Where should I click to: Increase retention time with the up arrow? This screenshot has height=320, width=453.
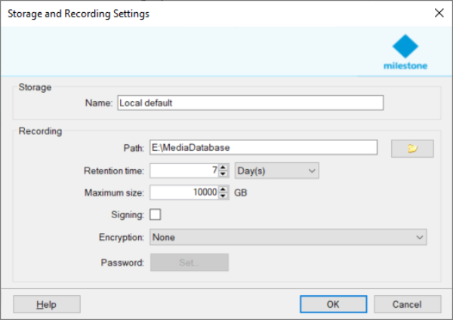point(223,168)
